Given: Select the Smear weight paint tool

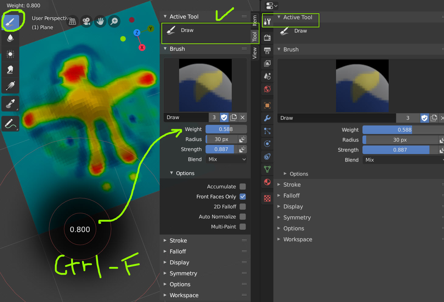Looking at the screenshot, I should click(x=10, y=70).
